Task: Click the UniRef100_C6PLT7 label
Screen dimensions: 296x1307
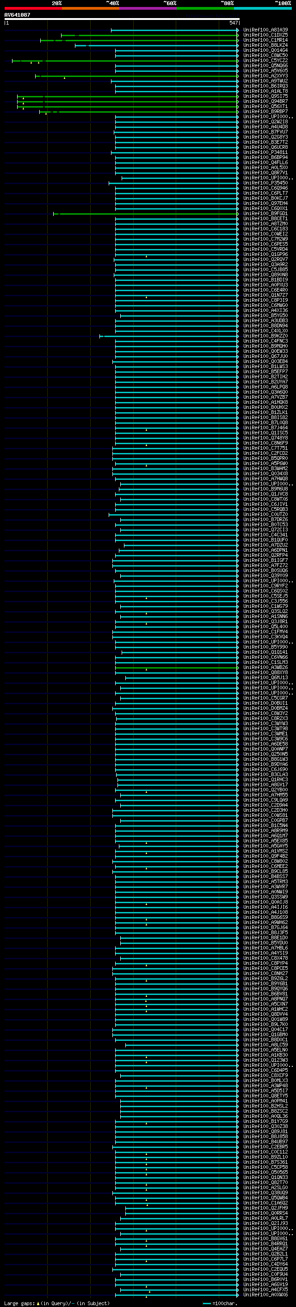Action: pos(265,193)
